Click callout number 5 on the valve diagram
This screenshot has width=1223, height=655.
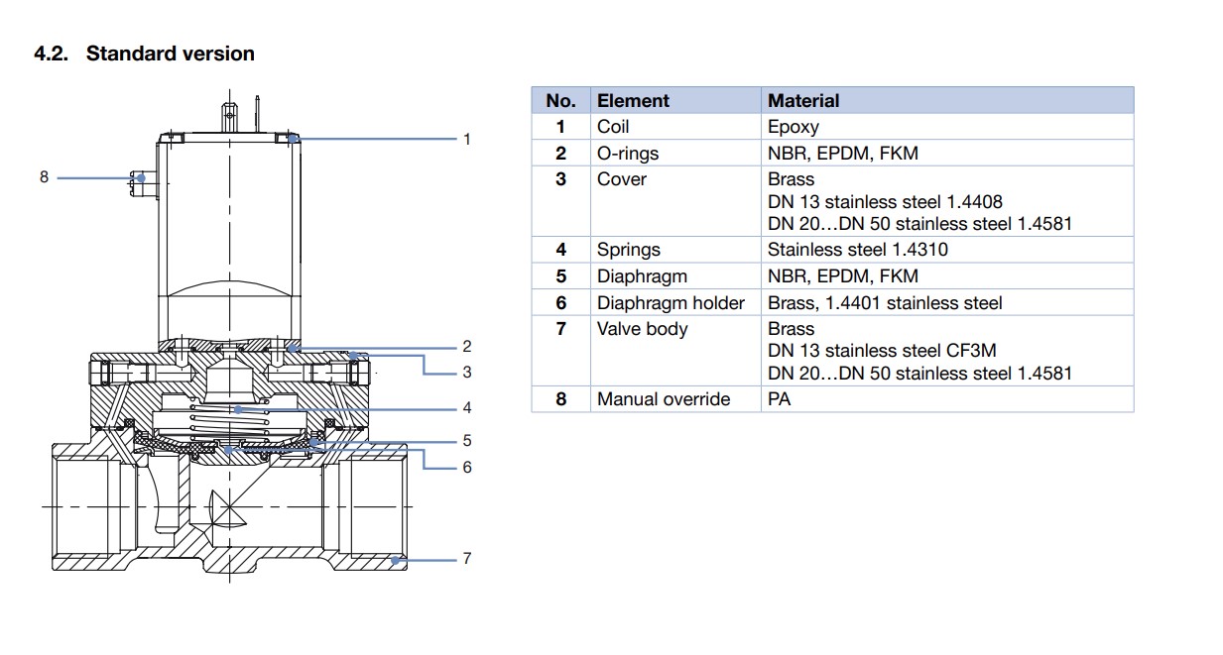tap(467, 441)
